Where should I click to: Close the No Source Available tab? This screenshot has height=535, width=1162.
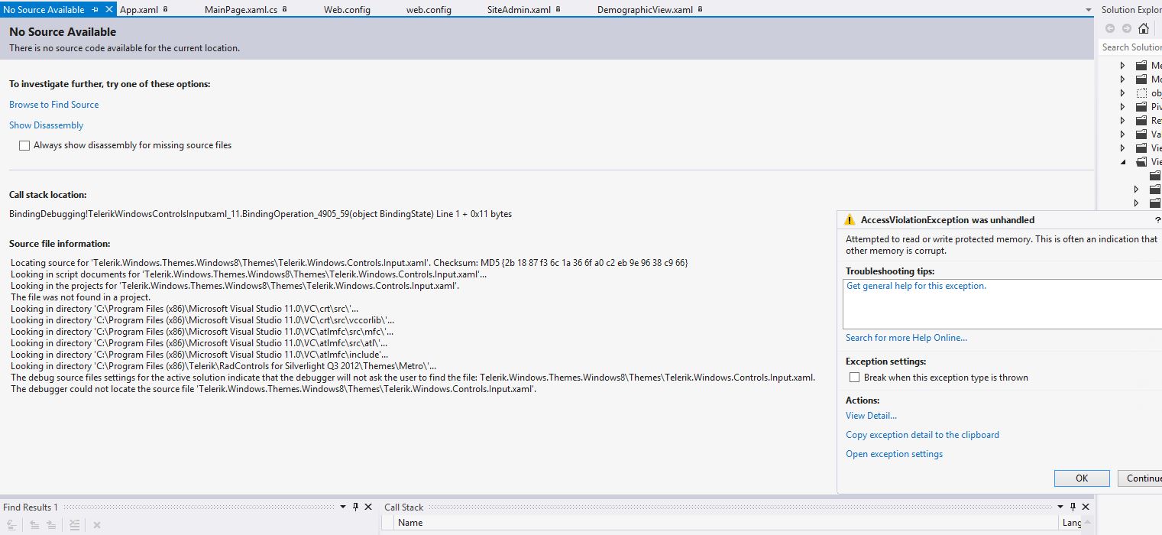[x=108, y=10]
